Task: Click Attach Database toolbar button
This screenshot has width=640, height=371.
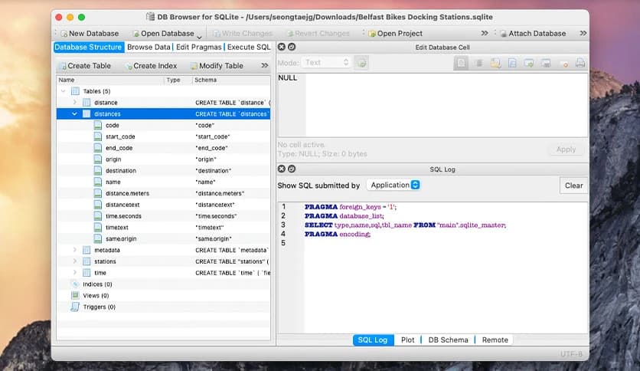Action: (533, 34)
